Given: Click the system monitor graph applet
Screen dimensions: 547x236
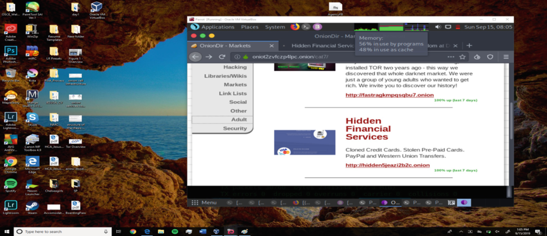Looking at the screenshot, I should 391,27.
